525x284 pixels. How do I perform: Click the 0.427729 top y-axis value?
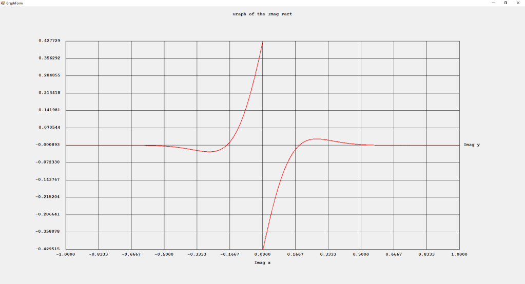click(49, 40)
